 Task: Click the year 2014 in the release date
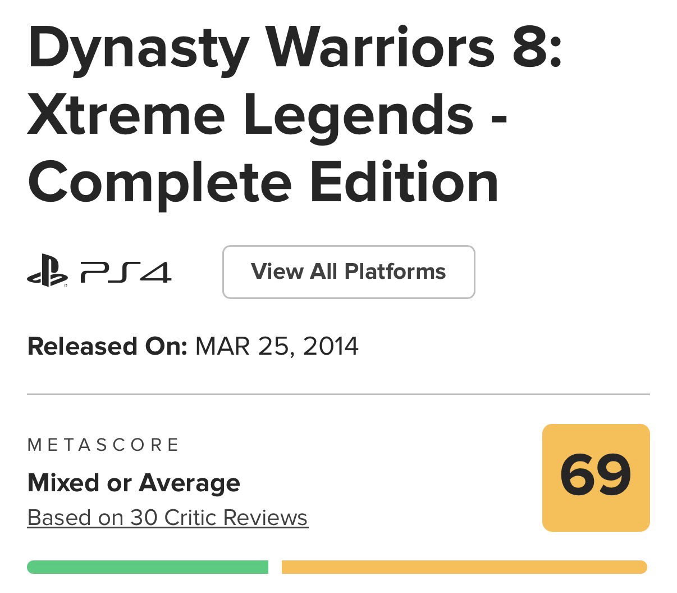(x=331, y=346)
